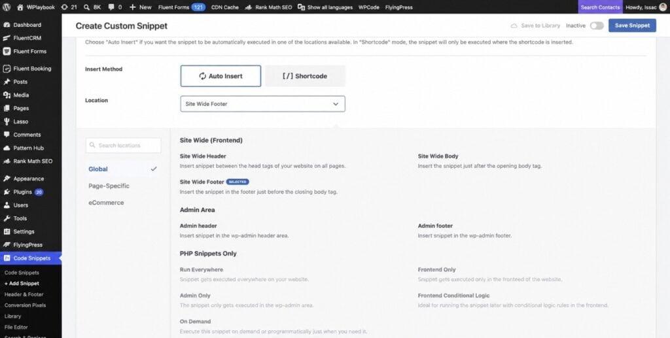Screen dimensions: 670x338
Task: Open Fluent Forms 121 in admin bar
Action: (182, 7)
